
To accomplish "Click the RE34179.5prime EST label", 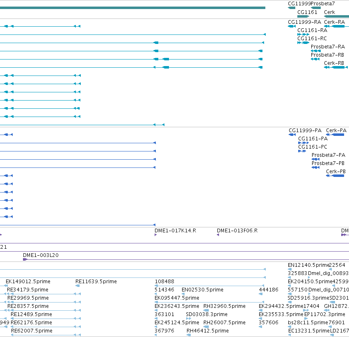I will point(27,290).
